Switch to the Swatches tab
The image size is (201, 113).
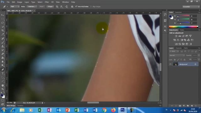(x=178, y=12)
